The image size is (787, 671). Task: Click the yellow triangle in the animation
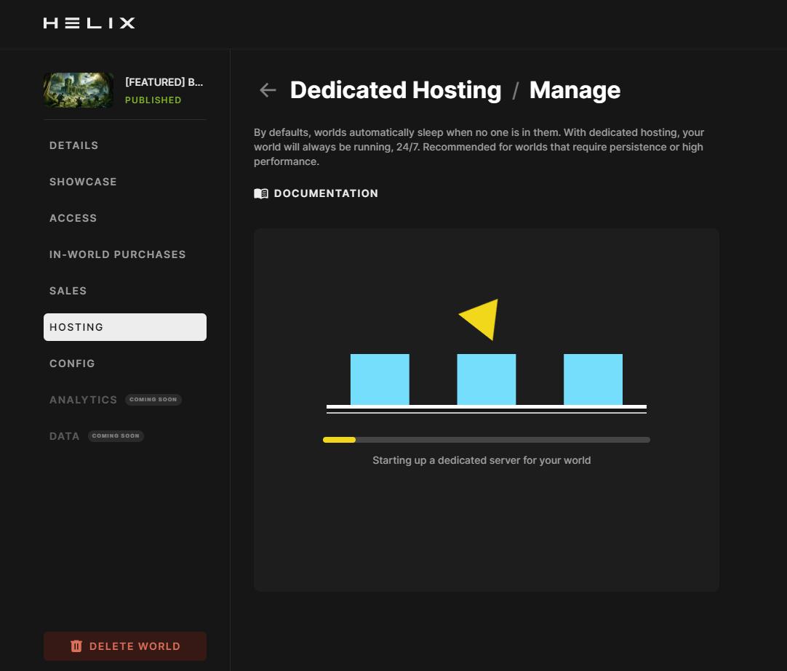point(483,318)
